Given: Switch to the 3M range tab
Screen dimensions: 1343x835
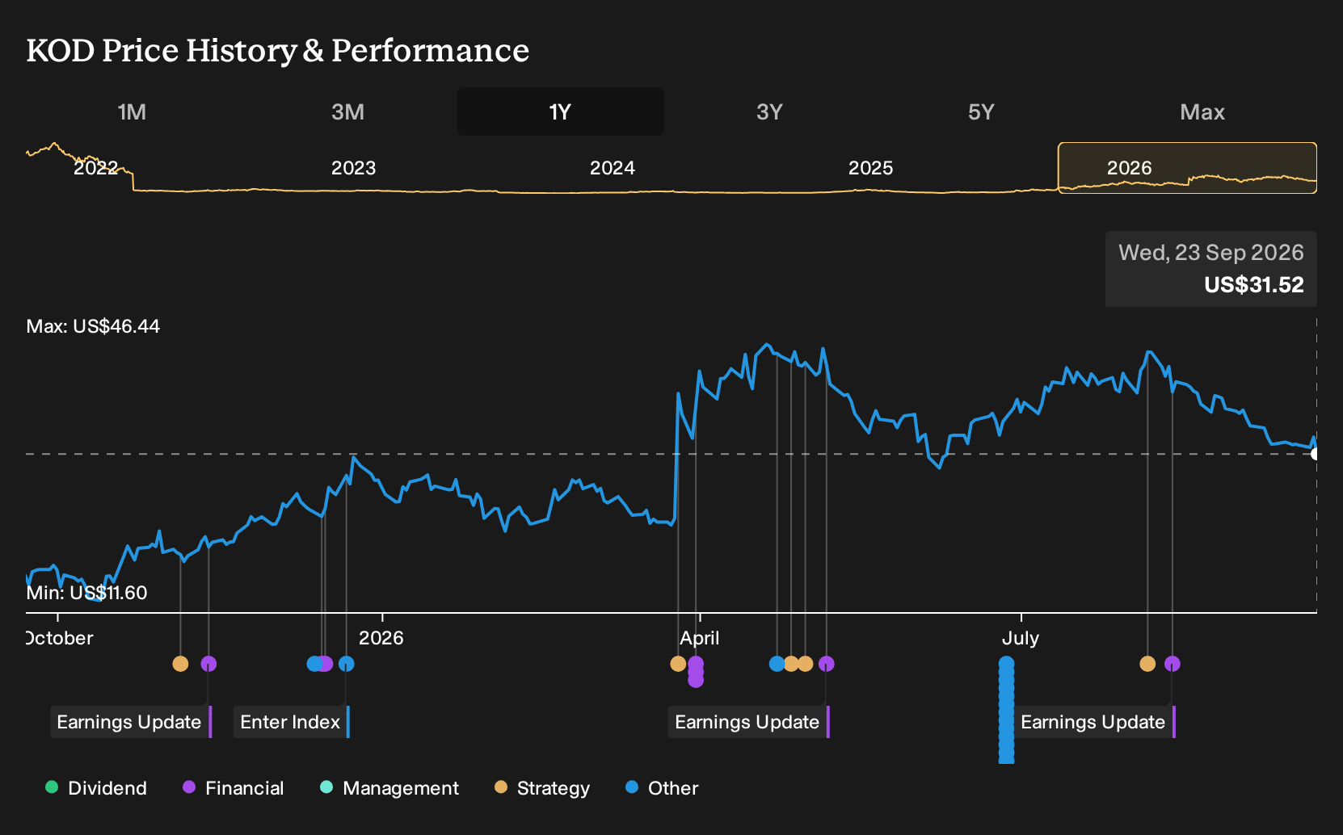Looking at the screenshot, I should (347, 111).
